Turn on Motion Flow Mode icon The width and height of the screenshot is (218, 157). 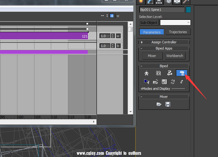click(x=170, y=73)
